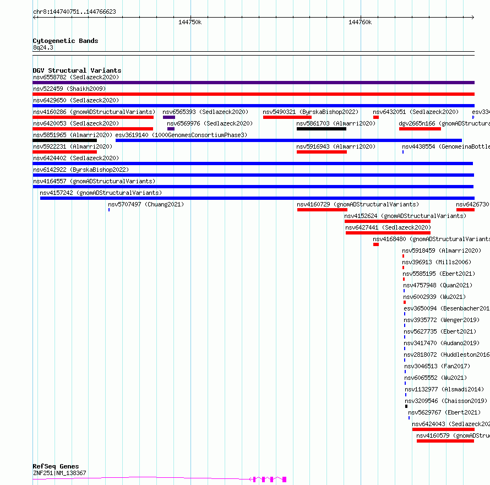490x485 pixels.
Task: Click nsv4160729 gnomAD variant label
Action: pos(358,204)
